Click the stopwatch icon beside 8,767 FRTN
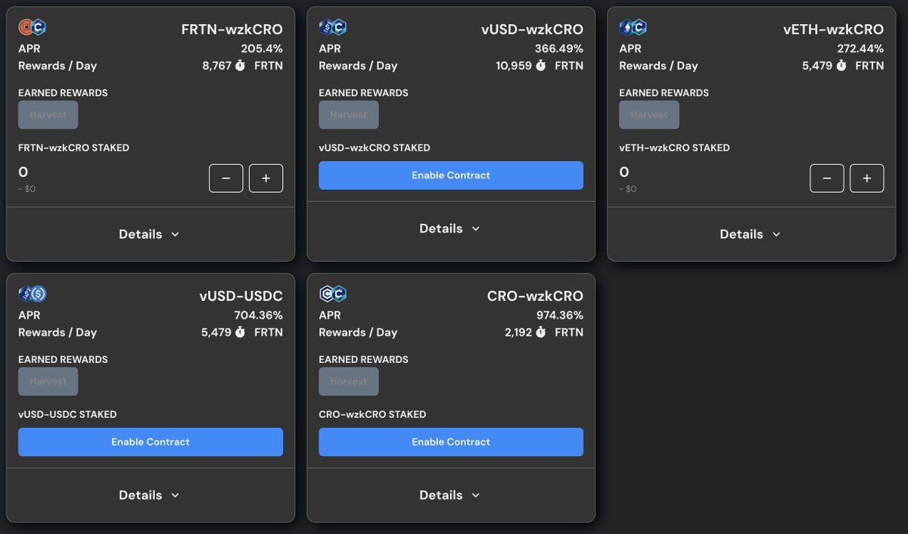The image size is (908, 534). [240, 66]
